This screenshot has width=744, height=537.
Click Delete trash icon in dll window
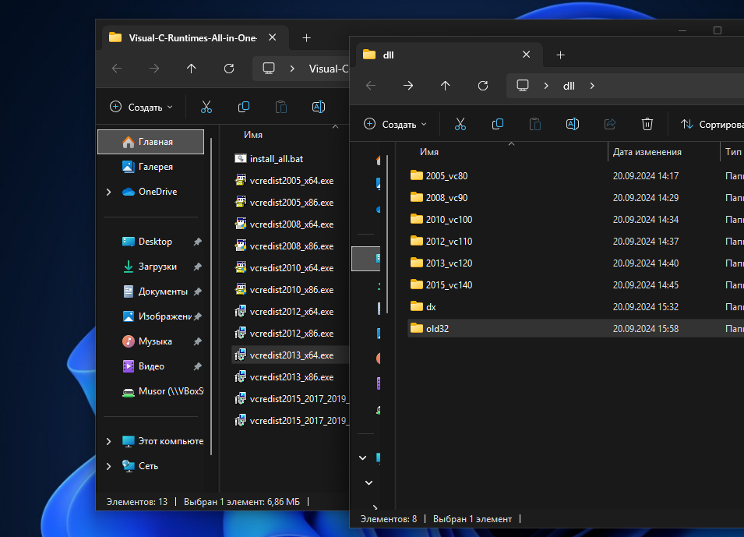(647, 125)
